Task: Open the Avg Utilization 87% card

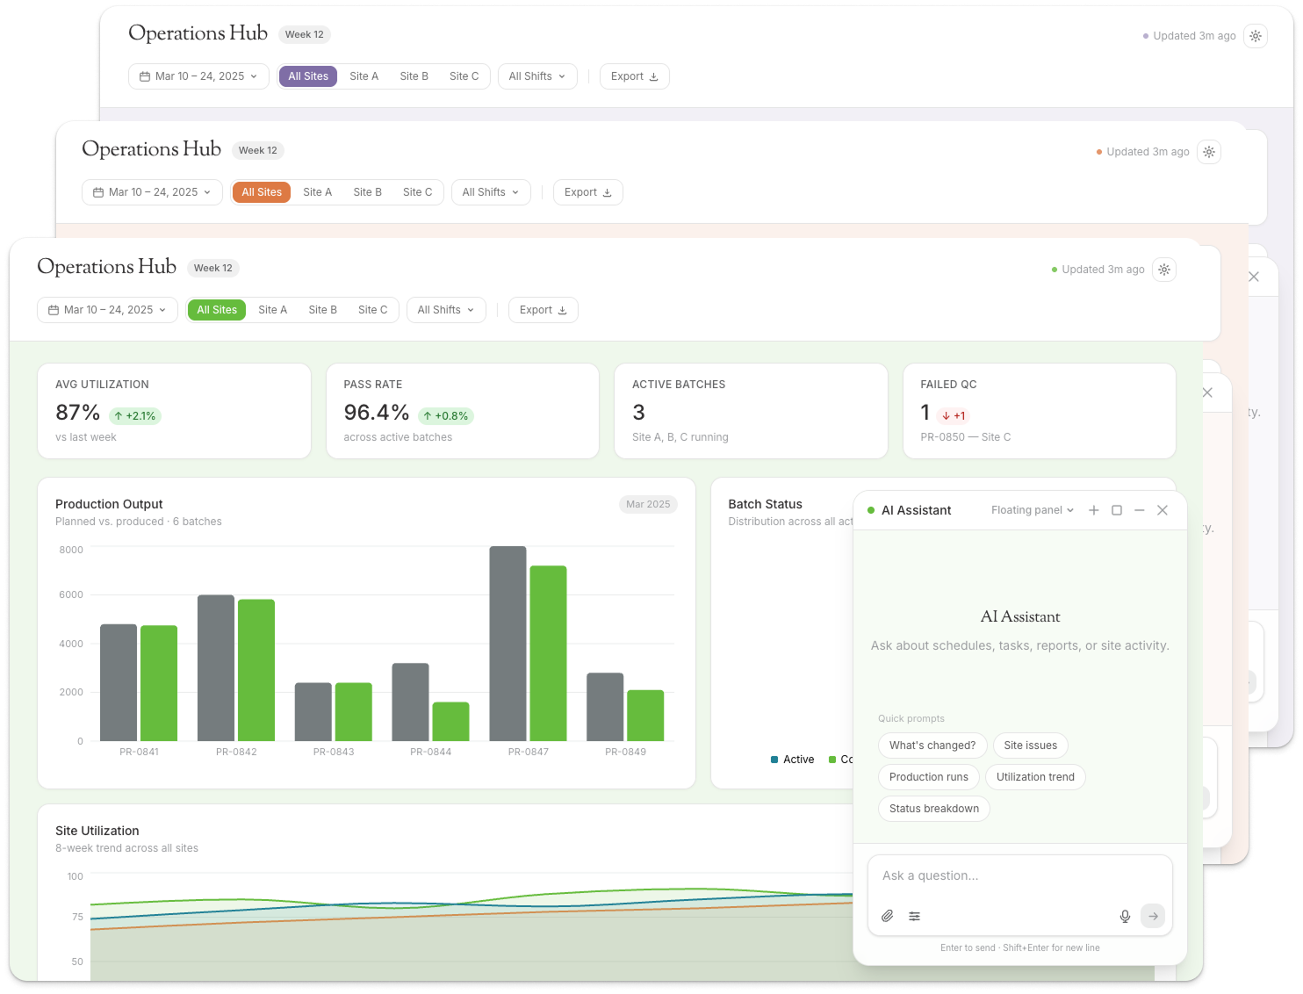Action: (175, 411)
